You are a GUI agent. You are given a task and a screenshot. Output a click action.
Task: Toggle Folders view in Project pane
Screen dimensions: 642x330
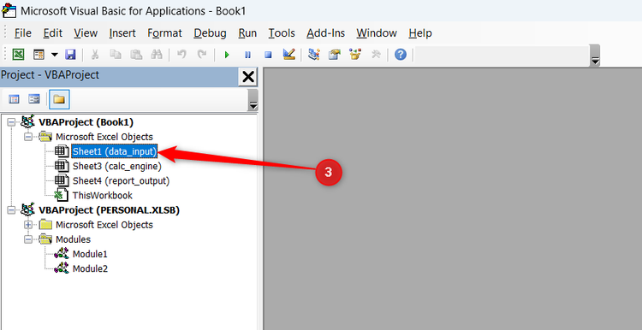point(59,99)
